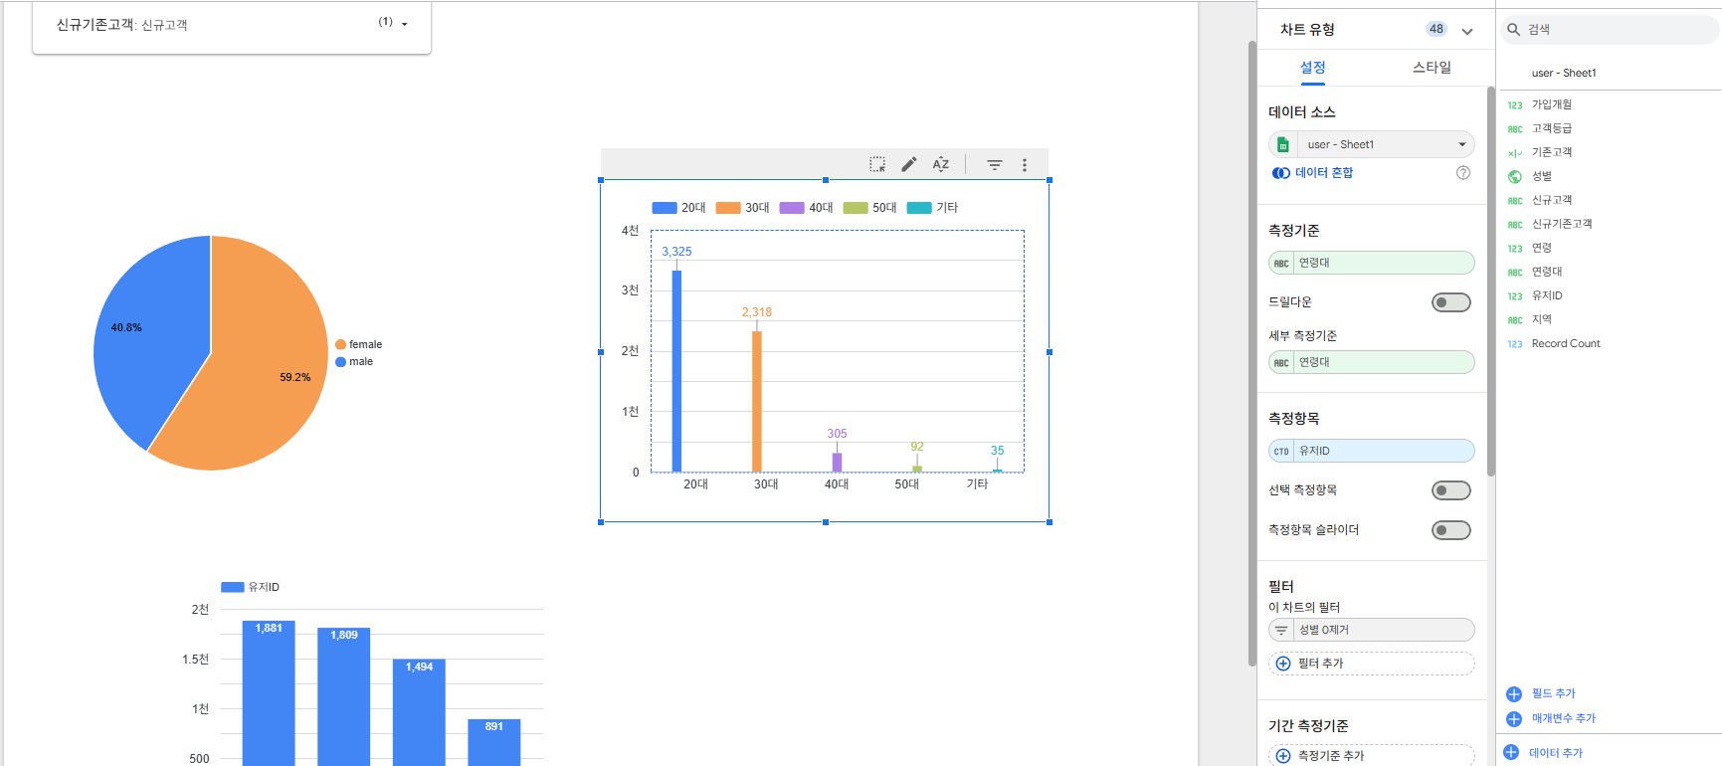
Task: Click the ABC type icon beside 고객등급
Action: pyautogui.click(x=1515, y=129)
